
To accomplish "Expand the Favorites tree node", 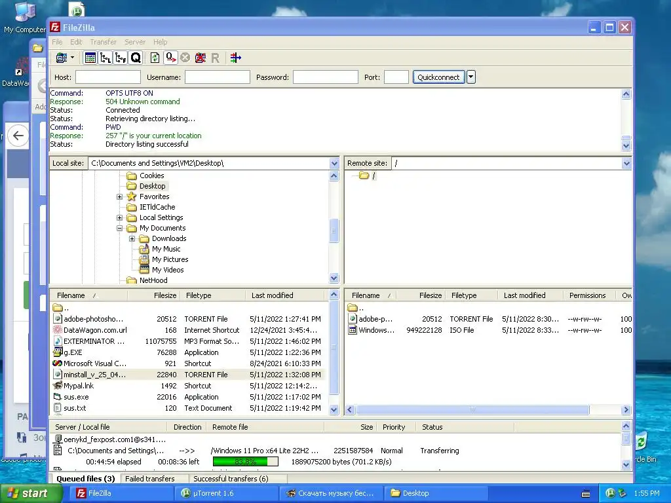I will coord(120,196).
